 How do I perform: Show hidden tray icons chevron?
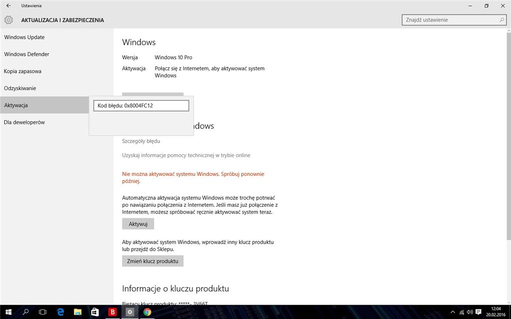(452, 313)
